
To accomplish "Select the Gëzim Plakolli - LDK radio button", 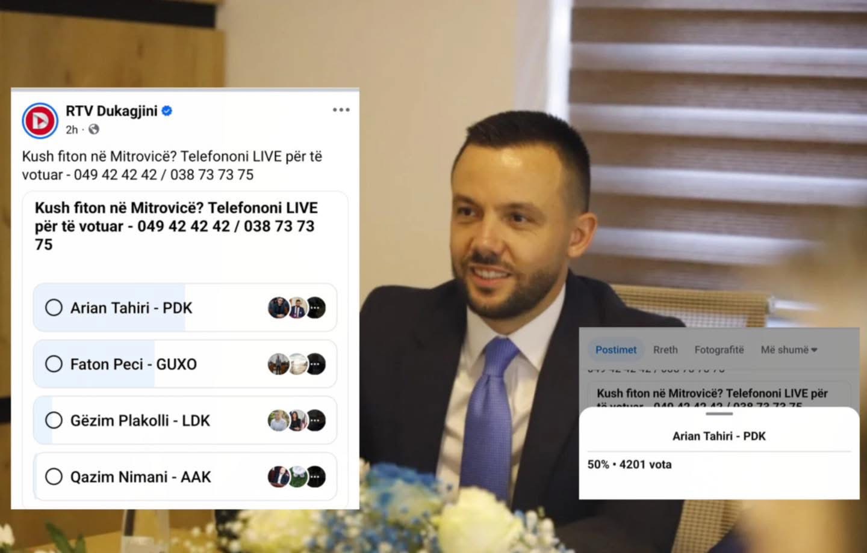I will 54,420.
